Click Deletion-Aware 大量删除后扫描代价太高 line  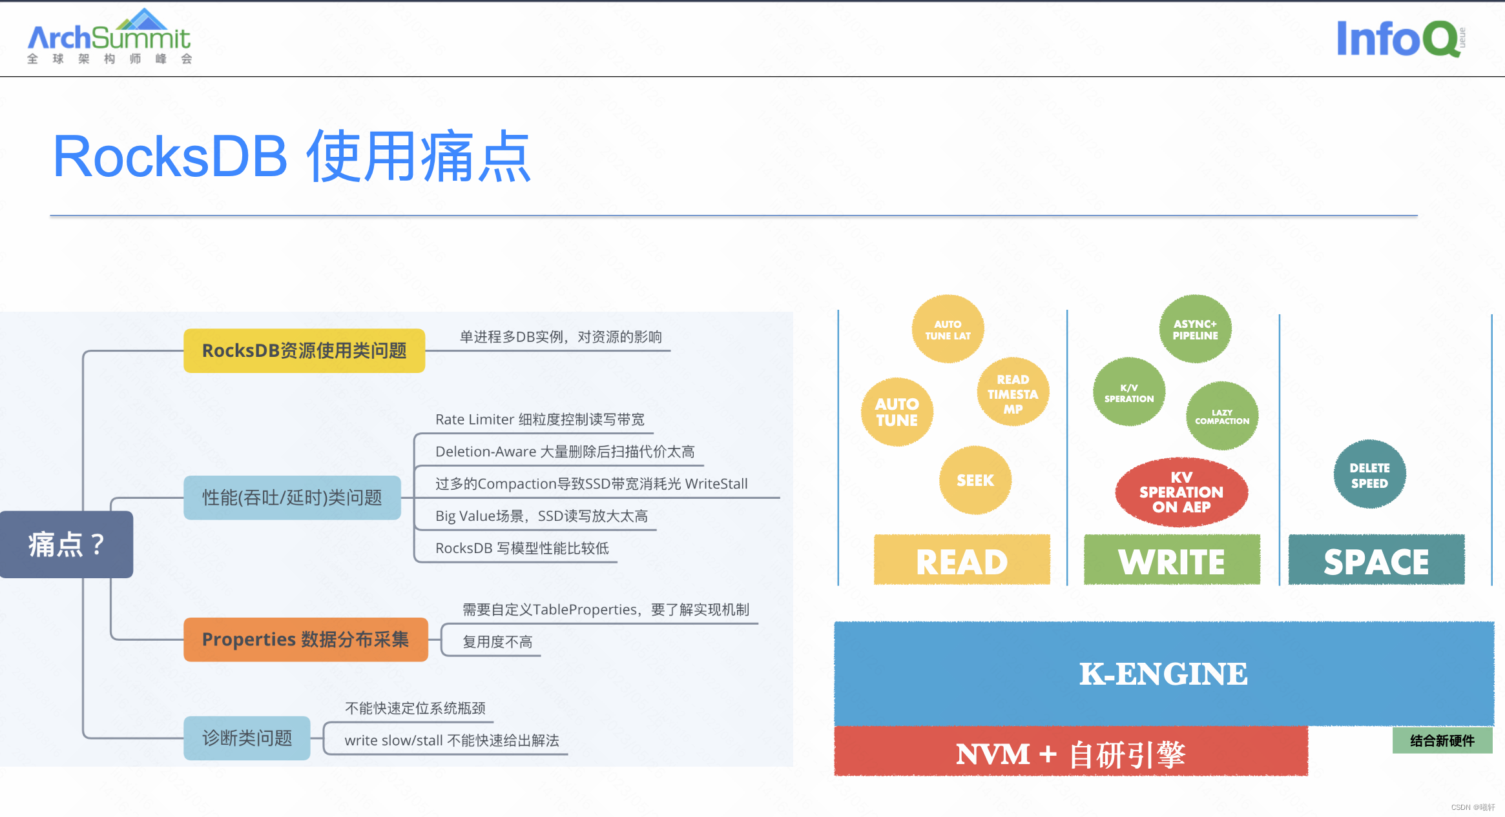[x=565, y=452]
